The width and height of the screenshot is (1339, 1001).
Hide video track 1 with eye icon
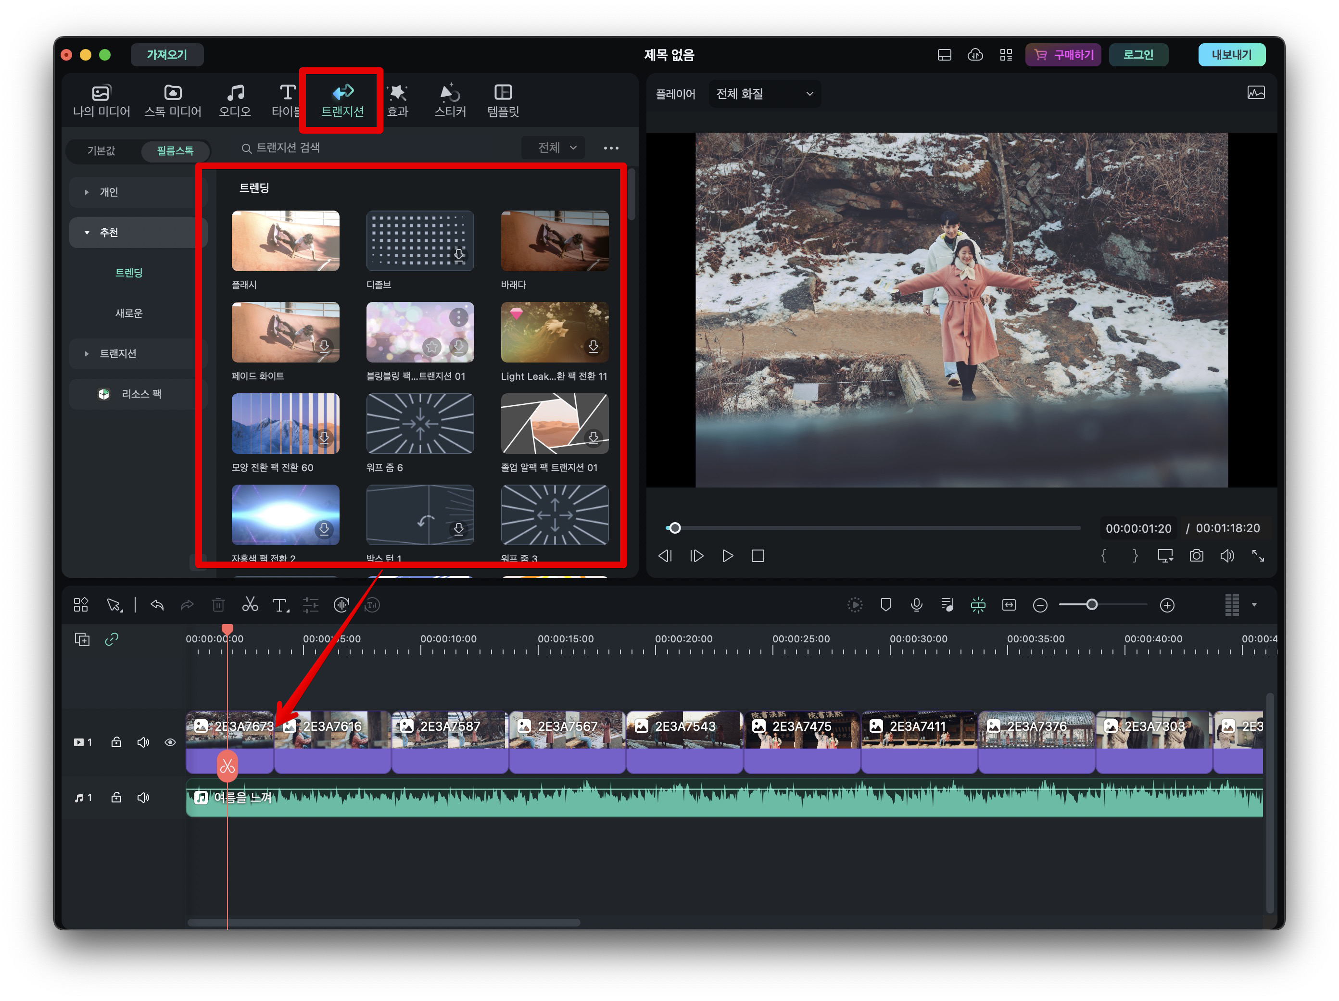click(170, 742)
